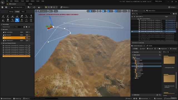Toggle outliner visibility eye for Landmass_C6

pyautogui.click(x=132, y=31)
